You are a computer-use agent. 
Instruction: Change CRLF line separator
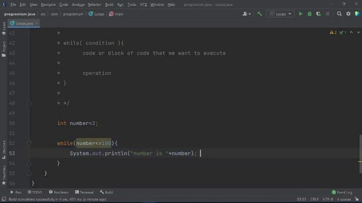pos(314,199)
